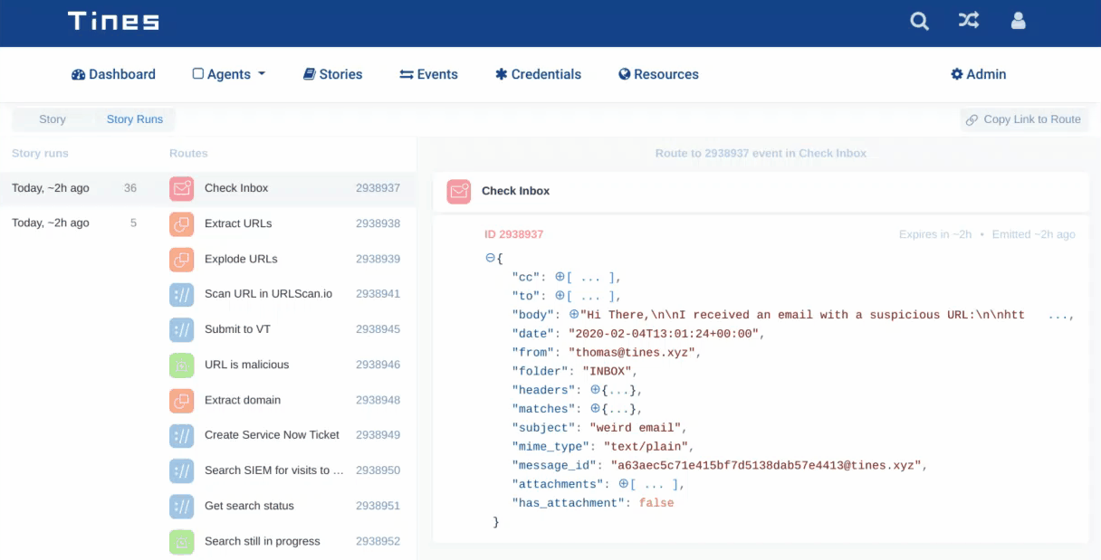Click event ID 2938948 in the routes list
Screen dimensions: 1101x560
pos(378,400)
